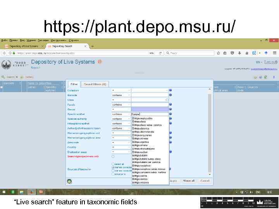This screenshot has height=209, width=279.
Task: Click the help icon beside Genus
Action: pyautogui.click(x=170, y=109)
